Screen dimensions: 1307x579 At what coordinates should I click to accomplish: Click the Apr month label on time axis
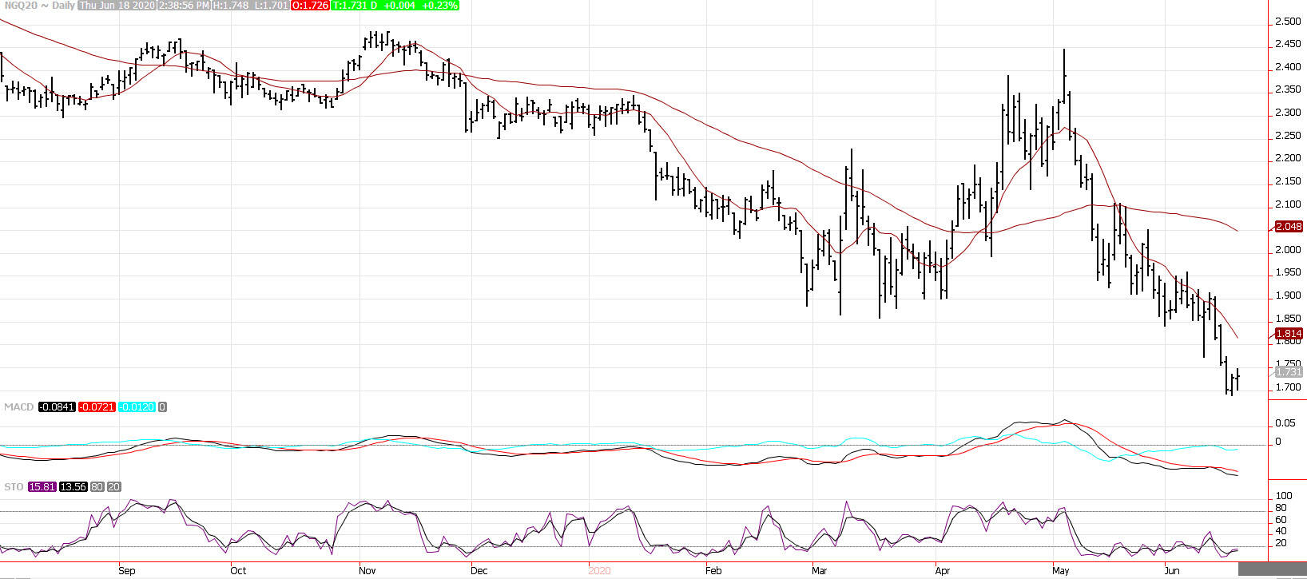[944, 571]
